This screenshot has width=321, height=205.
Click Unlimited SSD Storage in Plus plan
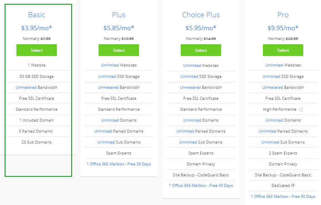point(119,77)
